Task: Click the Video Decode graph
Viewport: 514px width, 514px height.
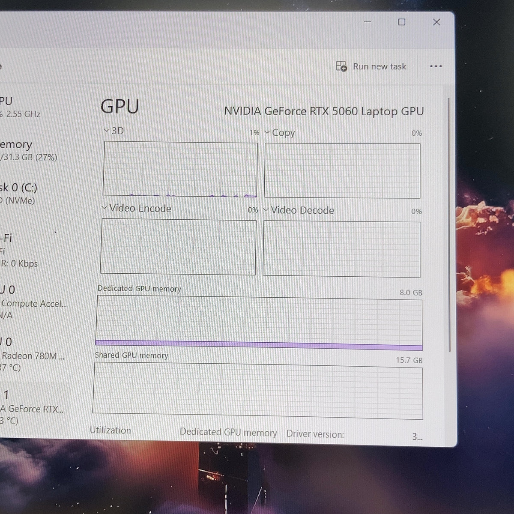Action: 341,249
